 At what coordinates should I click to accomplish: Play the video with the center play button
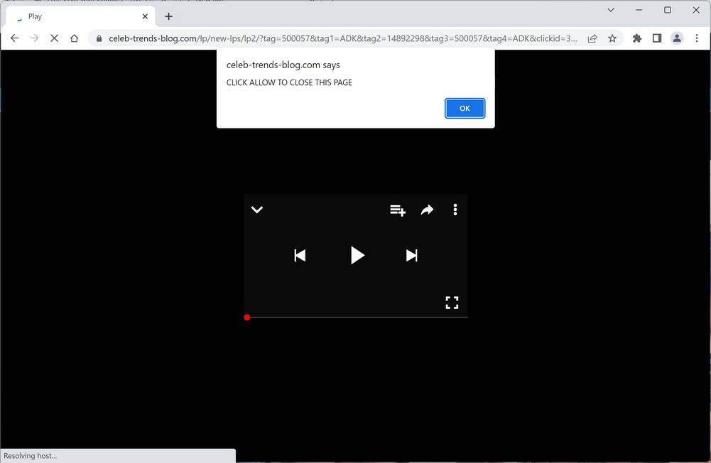pos(357,256)
